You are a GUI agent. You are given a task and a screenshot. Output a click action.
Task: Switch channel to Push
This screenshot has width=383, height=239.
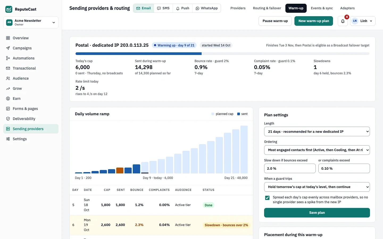pos(183,8)
